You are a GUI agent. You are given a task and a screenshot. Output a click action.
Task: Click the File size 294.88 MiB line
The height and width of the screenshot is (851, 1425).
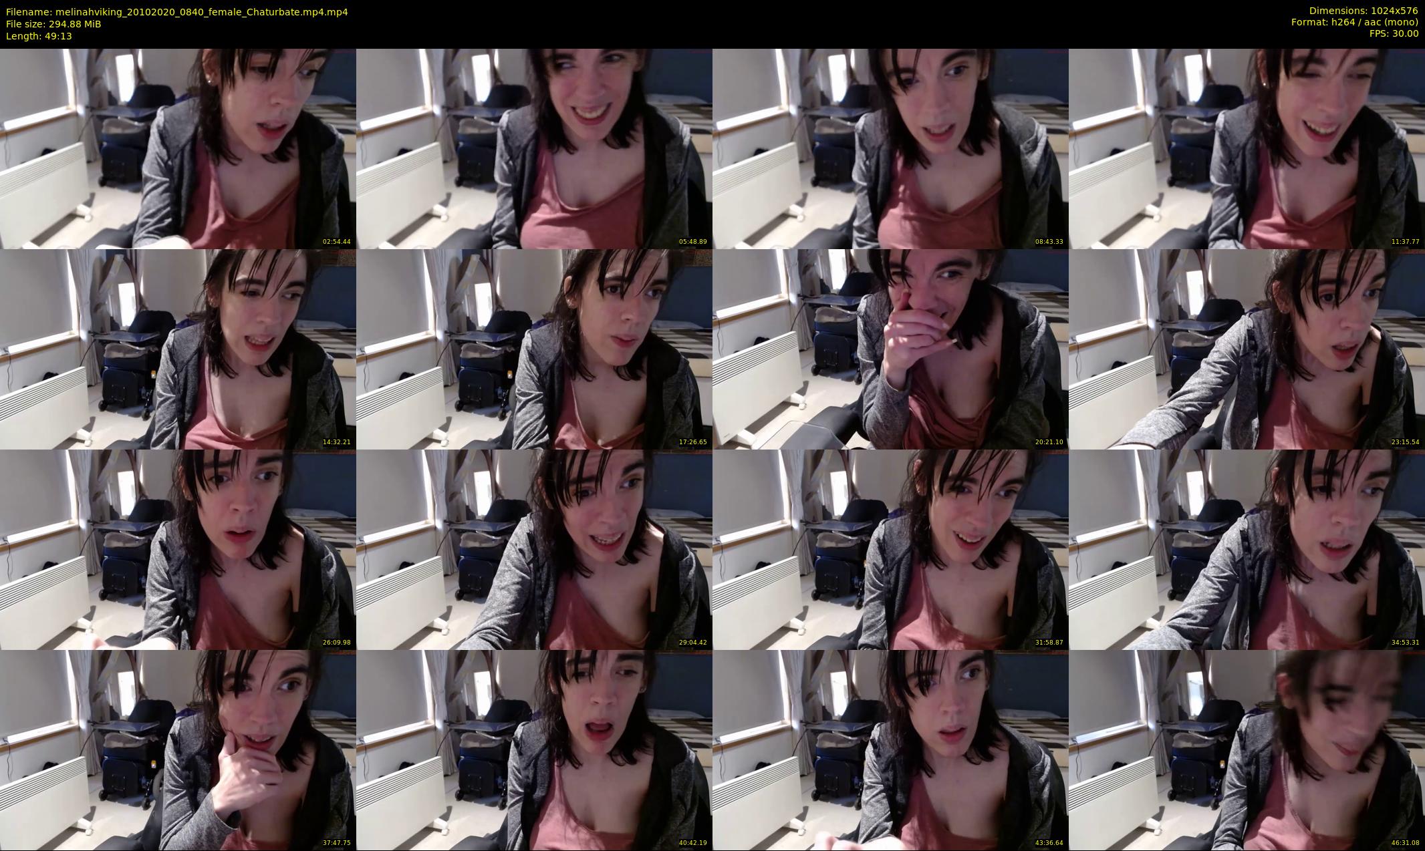pos(53,23)
